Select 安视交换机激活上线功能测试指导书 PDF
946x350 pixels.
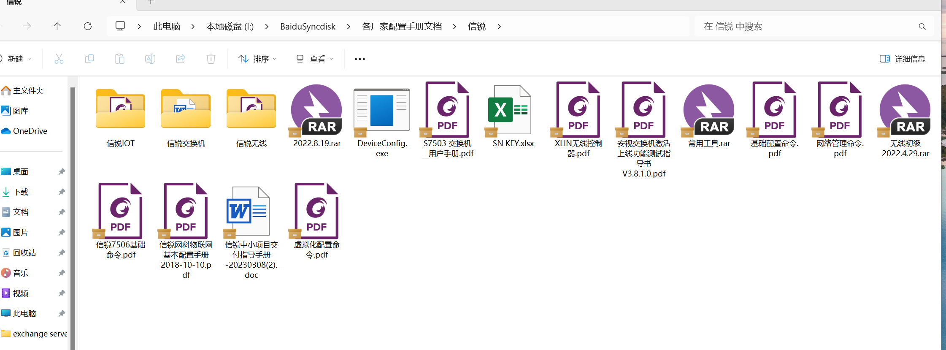point(644,130)
